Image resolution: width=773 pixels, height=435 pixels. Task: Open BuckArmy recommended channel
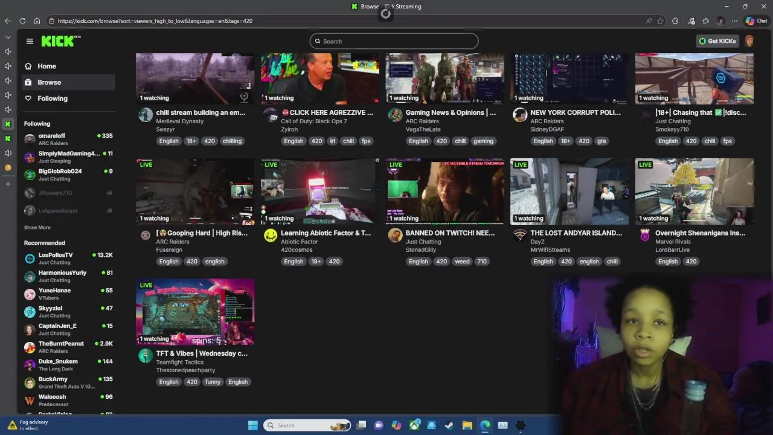click(x=68, y=382)
